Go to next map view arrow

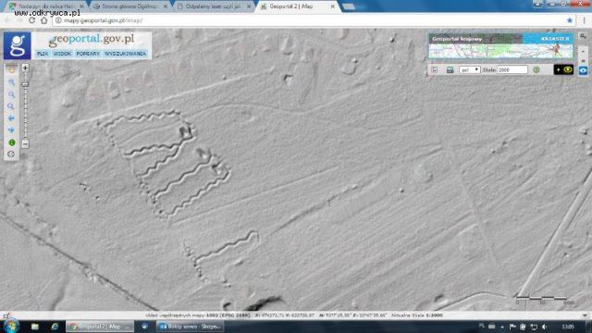coord(11,130)
